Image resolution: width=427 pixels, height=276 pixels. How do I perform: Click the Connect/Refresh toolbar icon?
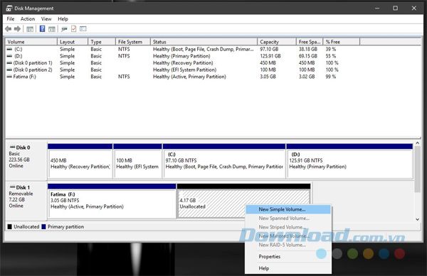point(64,29)
